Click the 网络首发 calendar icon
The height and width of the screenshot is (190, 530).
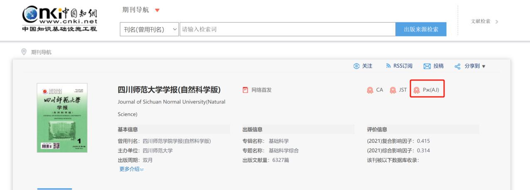pyautogui.click(x=245, y=90)
